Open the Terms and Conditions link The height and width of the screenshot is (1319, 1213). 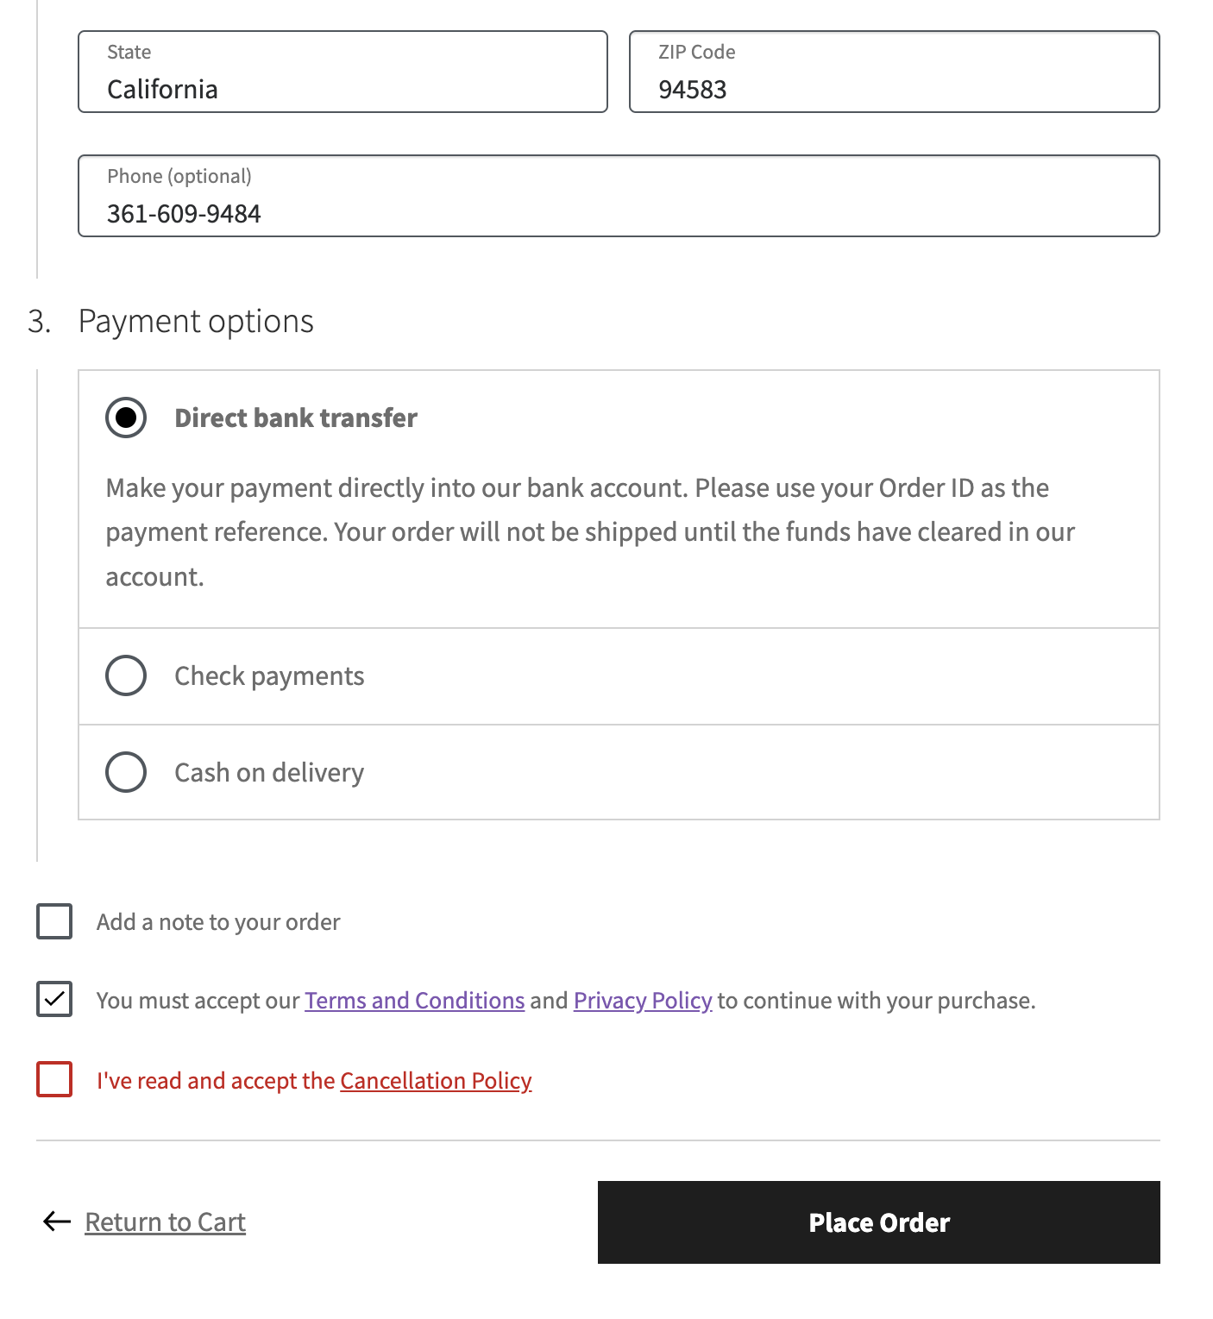[414, 1001]
